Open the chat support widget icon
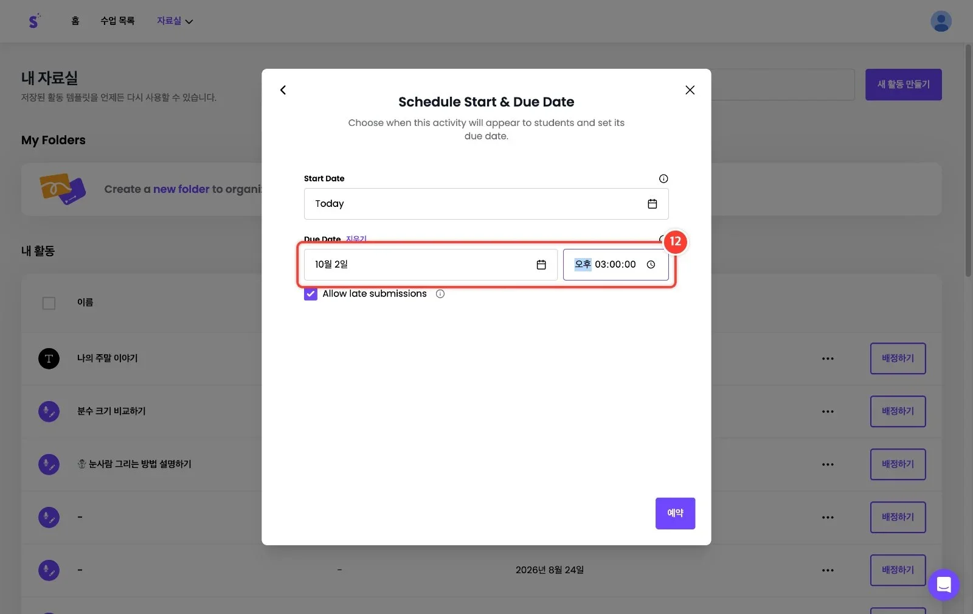Image resolution: width=973 pixels, height=614 pixels. coord(944,585)
